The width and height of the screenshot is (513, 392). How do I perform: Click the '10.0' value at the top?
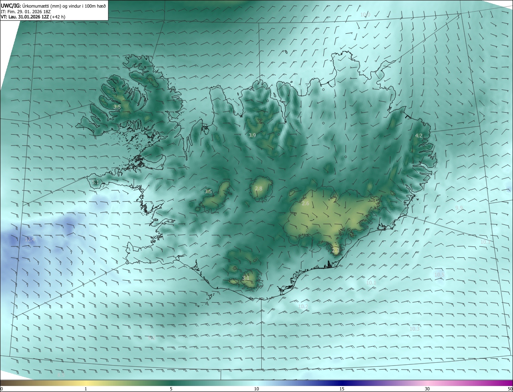click(x=365, y=15)
